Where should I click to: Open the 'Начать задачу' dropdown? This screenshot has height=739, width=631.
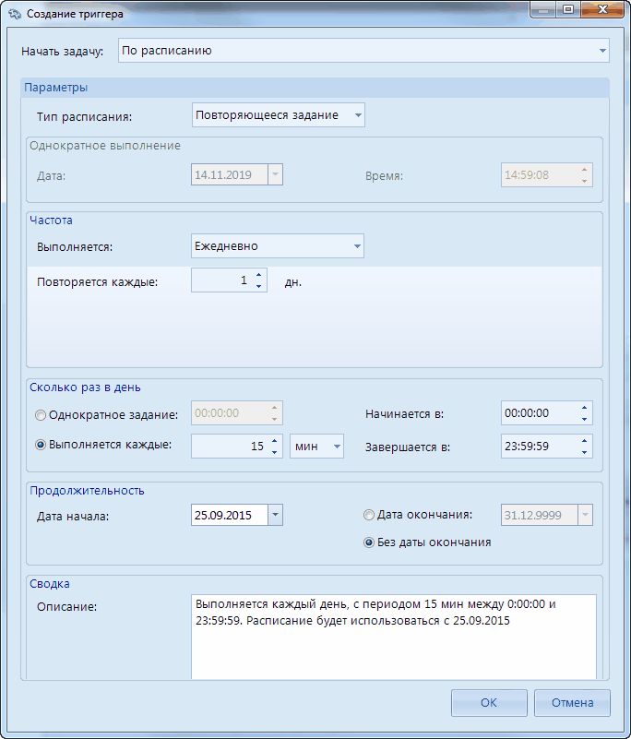point(602,51)
